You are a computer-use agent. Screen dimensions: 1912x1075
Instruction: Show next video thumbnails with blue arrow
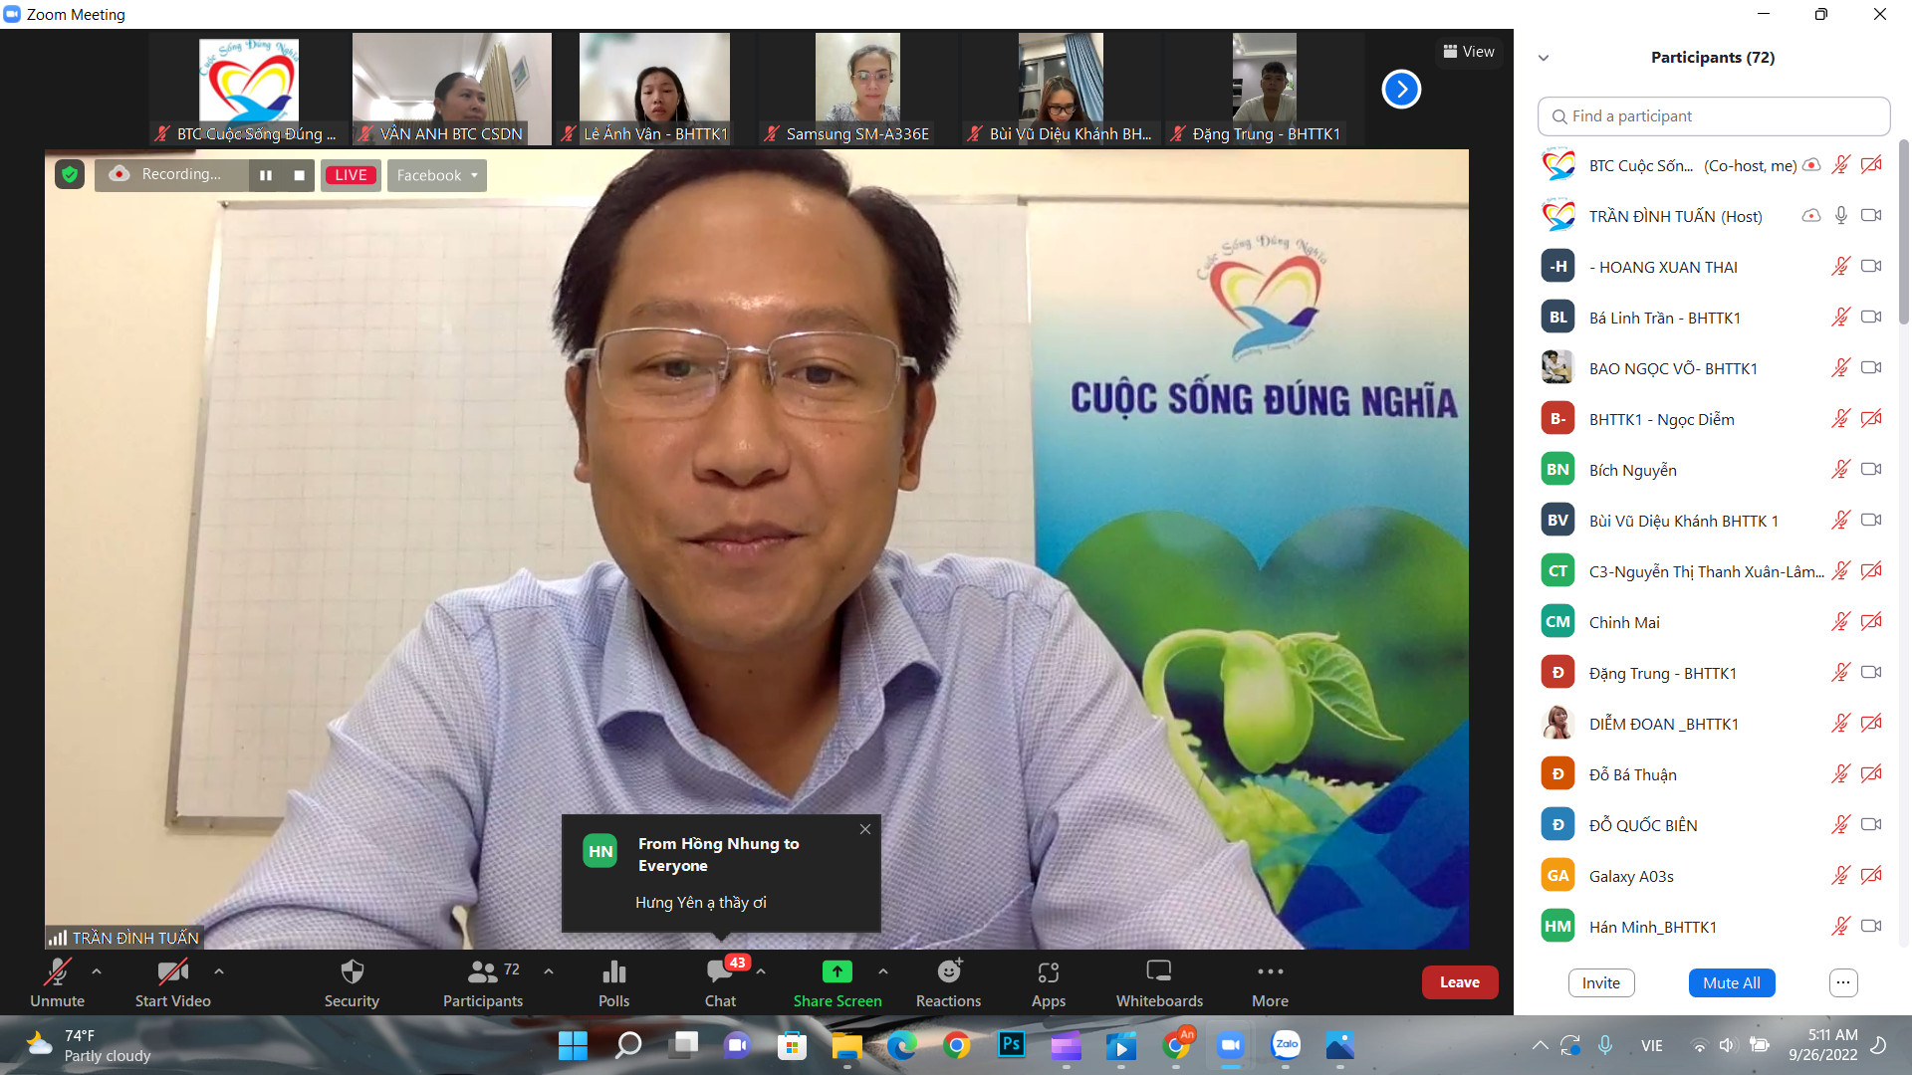point(1401,90)
